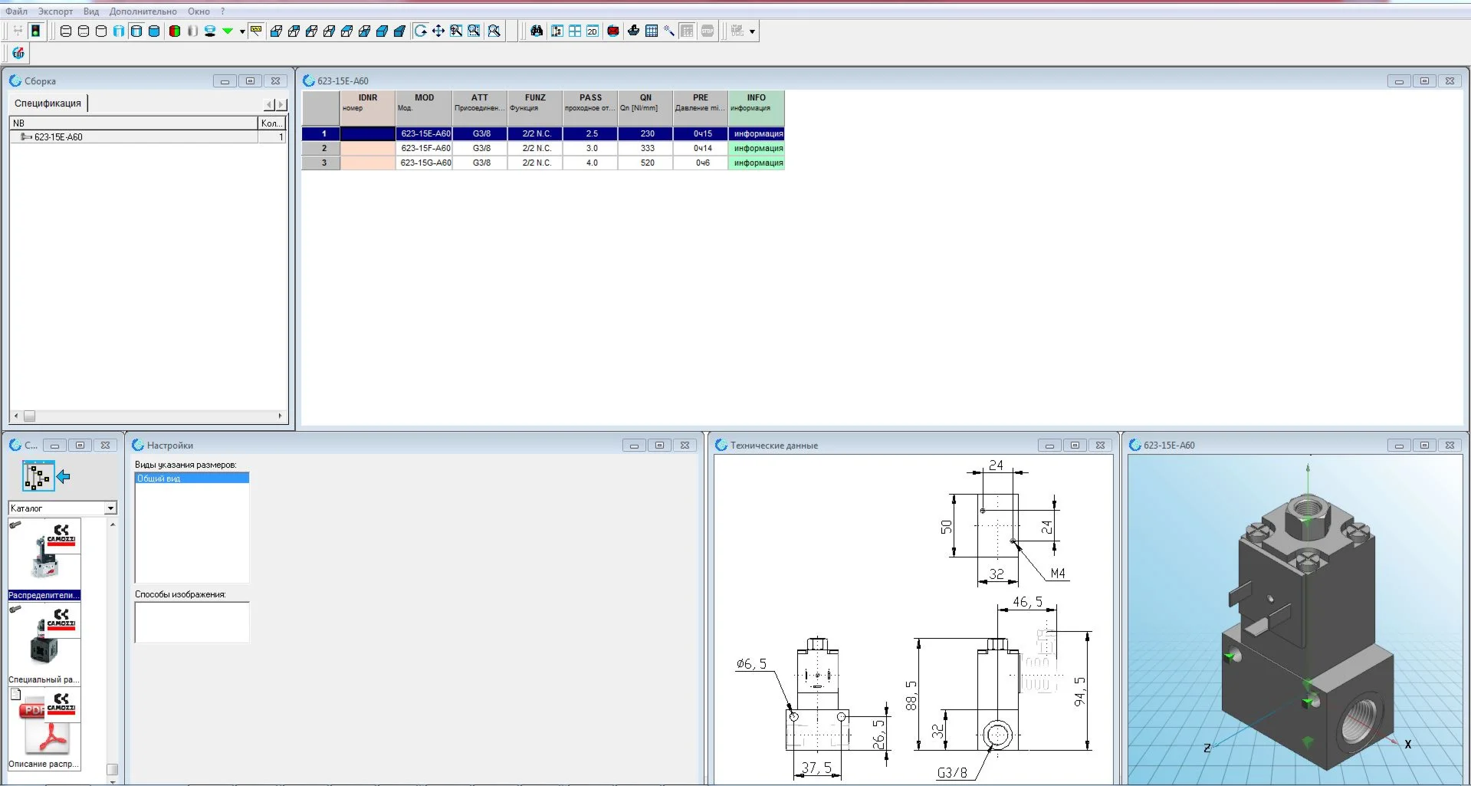1471x786 pixels.
Task: Toggle the plain wireframe cylinder display mode
Action: pyautogui.click(x=101, y=31)
